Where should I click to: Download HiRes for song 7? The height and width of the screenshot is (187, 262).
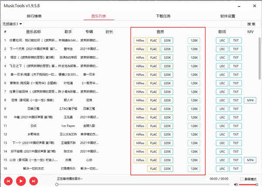[x=140, y=92]
